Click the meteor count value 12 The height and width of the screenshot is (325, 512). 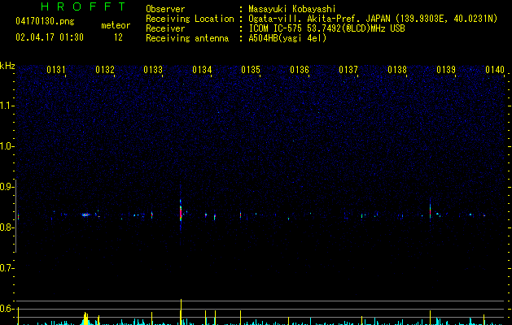click(x=118, y=37)
